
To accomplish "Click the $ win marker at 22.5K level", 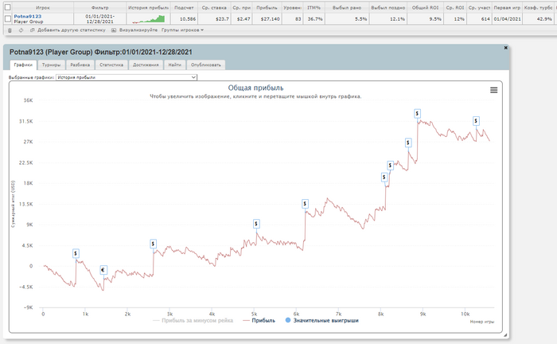I will point(390,166).
